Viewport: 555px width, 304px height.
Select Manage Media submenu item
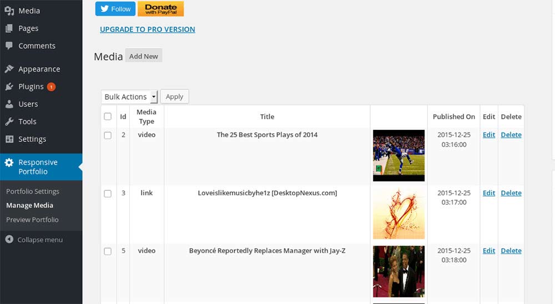[x=30, y=205]
